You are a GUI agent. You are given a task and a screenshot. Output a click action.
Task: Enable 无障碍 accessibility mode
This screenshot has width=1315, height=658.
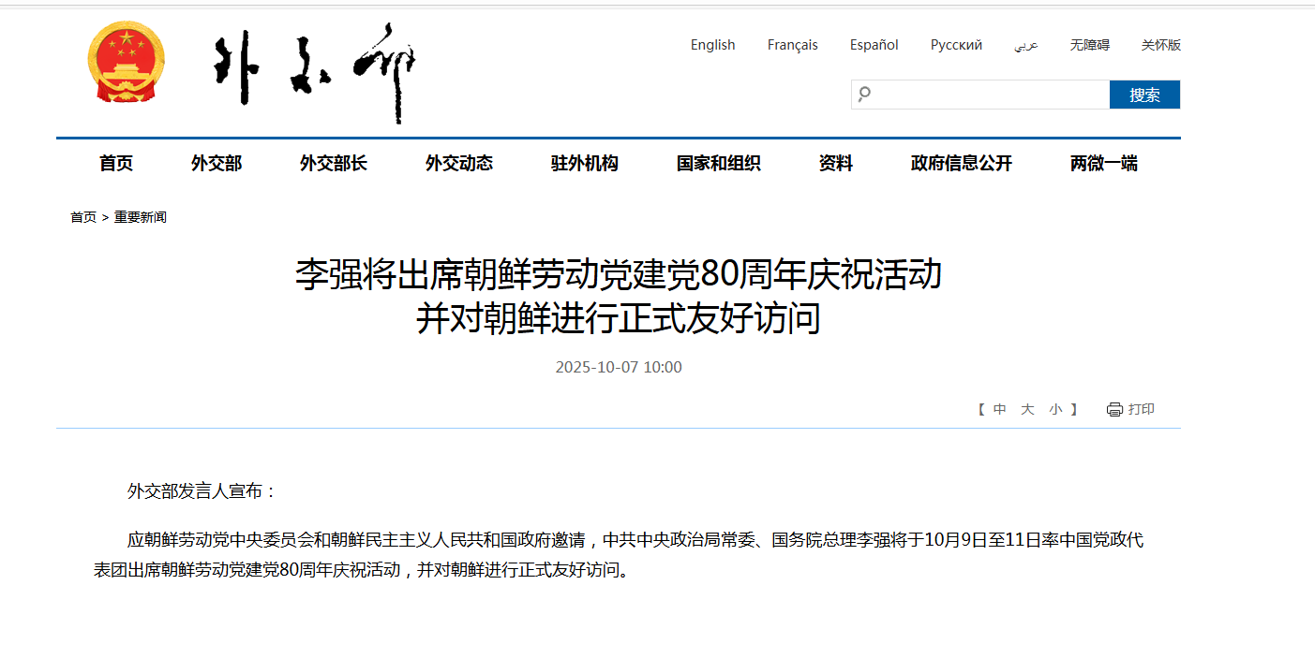pyautogui.click(x=1089, y=45)
